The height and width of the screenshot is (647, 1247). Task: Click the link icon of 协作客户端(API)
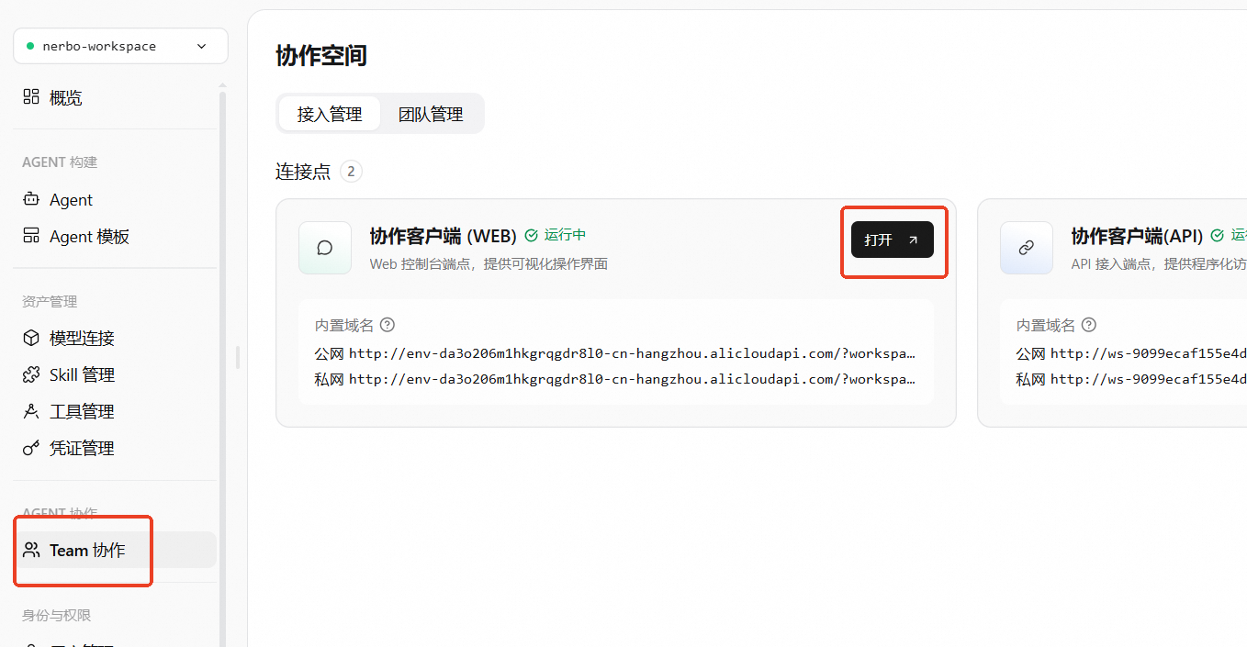click(1027, 248)
